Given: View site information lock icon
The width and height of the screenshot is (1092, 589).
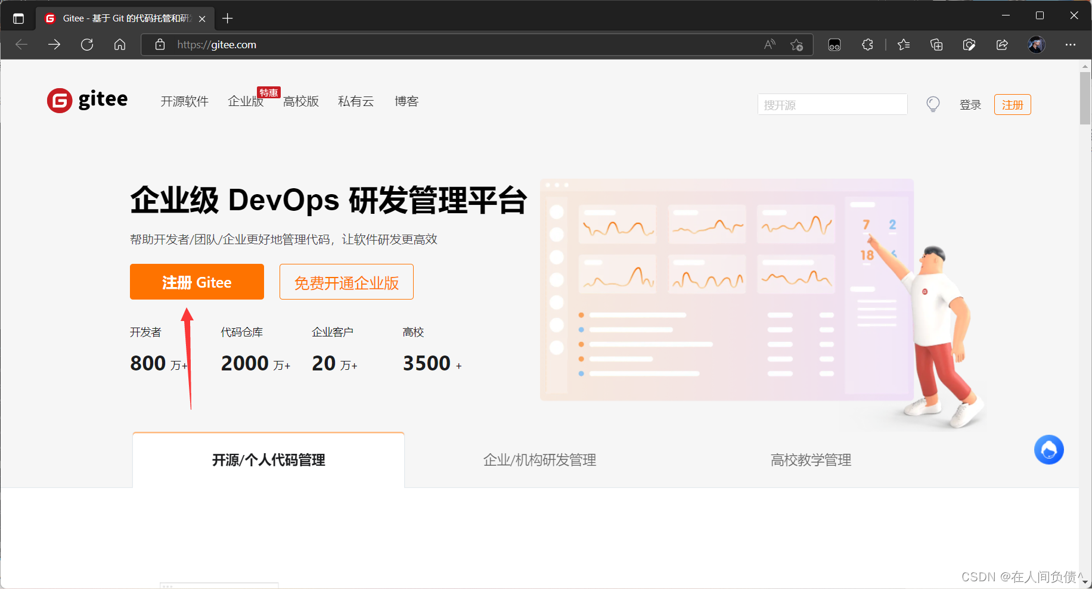Looking at the screenshot, I should point(160,45).
